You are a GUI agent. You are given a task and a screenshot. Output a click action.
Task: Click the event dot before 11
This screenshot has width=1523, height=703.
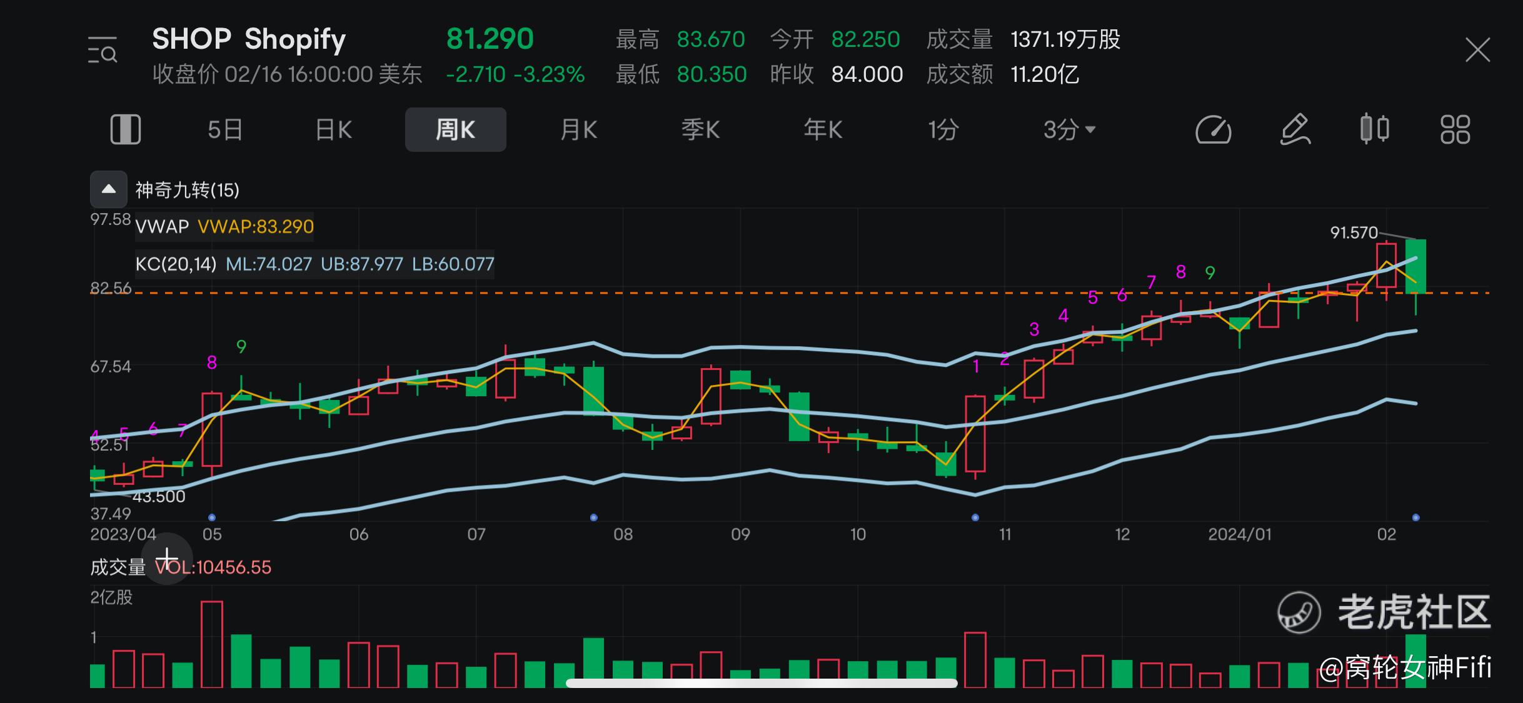pyautogui.click(x=975, y=517)
